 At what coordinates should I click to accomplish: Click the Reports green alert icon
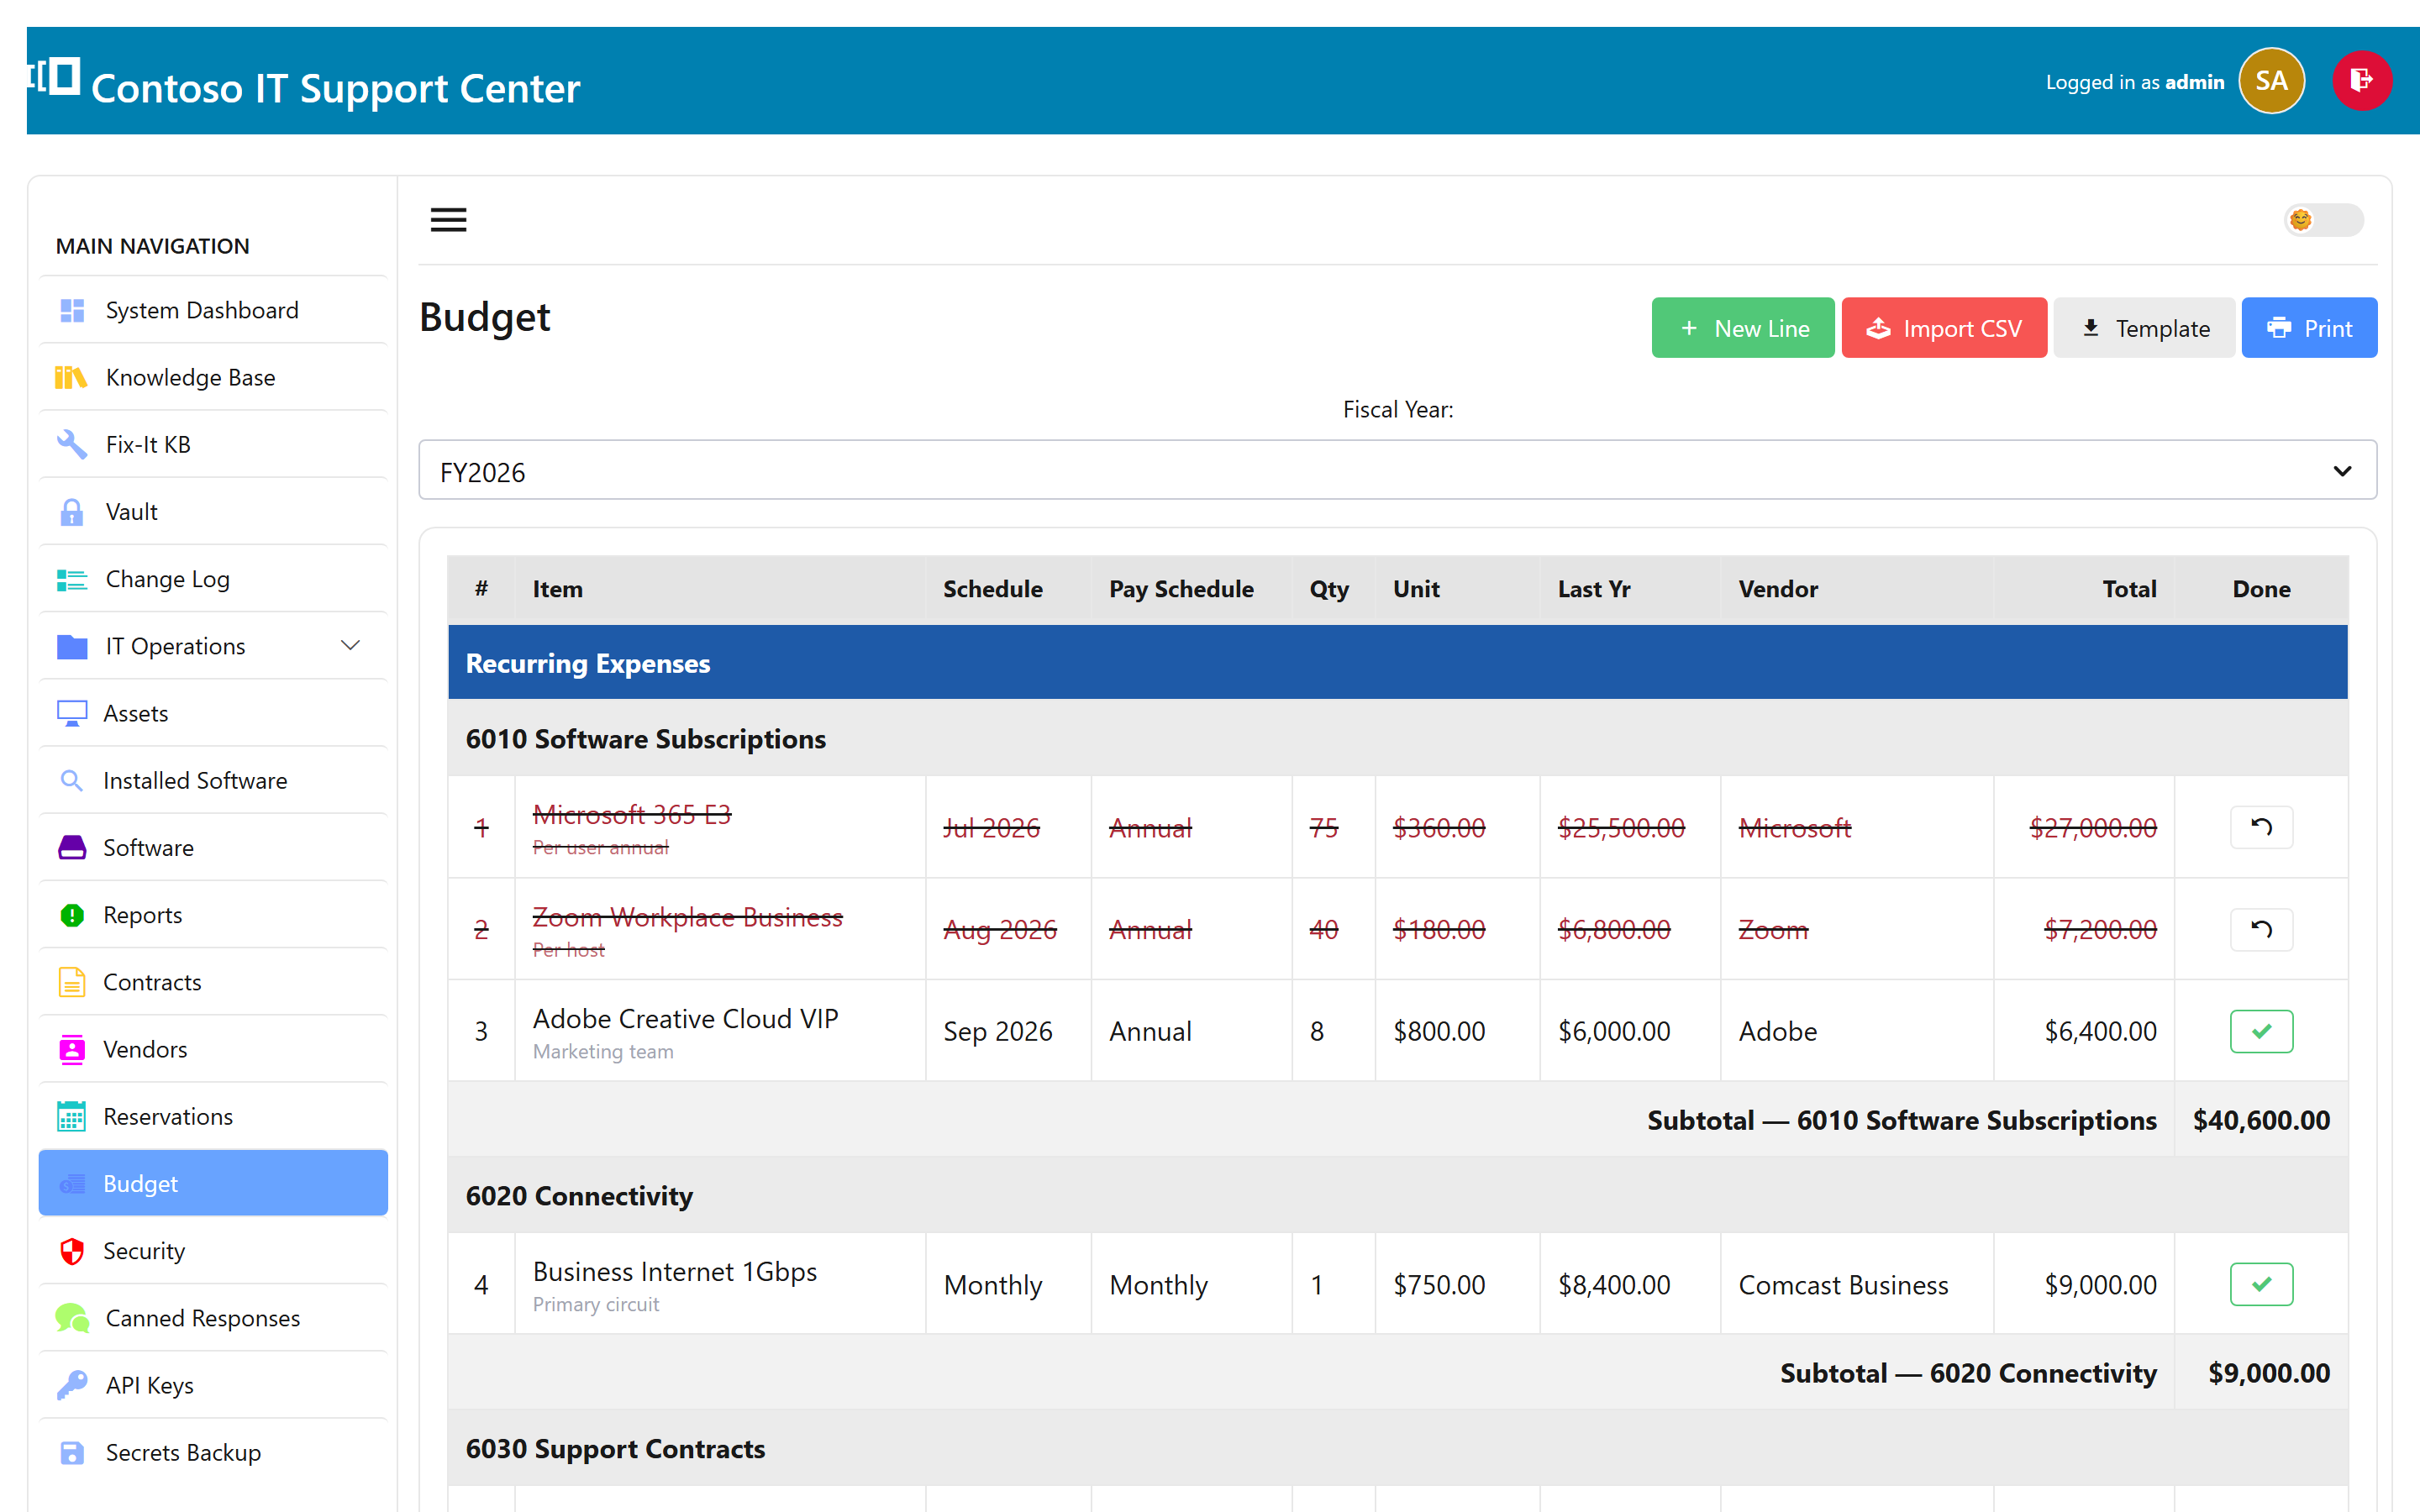click(x=72, y=915)
